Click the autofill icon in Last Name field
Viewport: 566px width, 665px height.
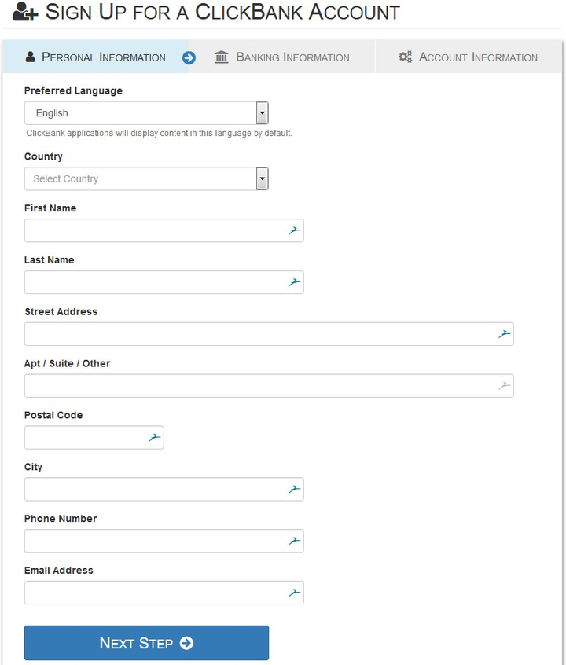(x=295, y=282)
